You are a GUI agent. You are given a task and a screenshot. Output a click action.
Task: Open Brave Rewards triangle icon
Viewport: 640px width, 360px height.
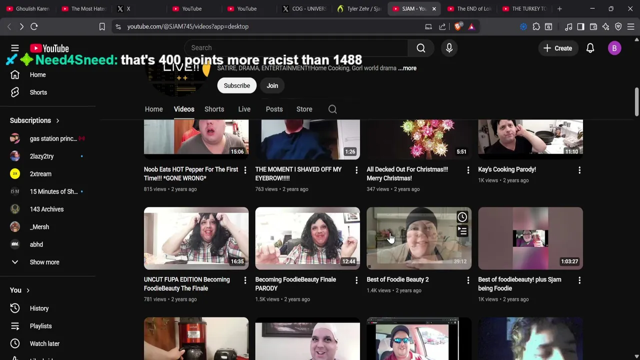(471, 26)
